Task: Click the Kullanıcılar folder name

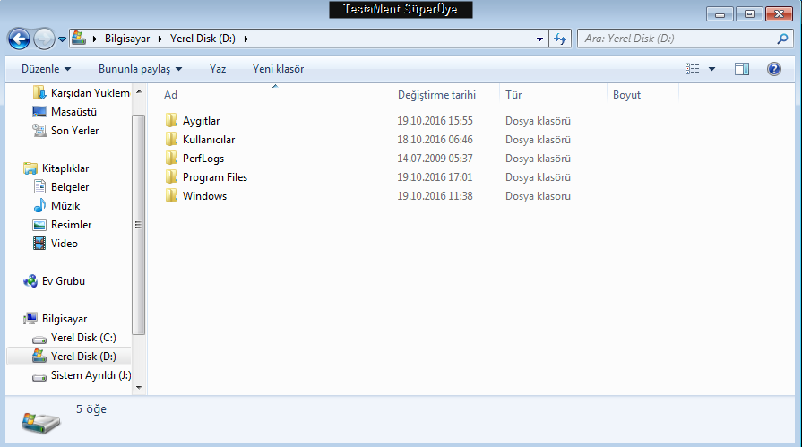Action: [209, 140]
